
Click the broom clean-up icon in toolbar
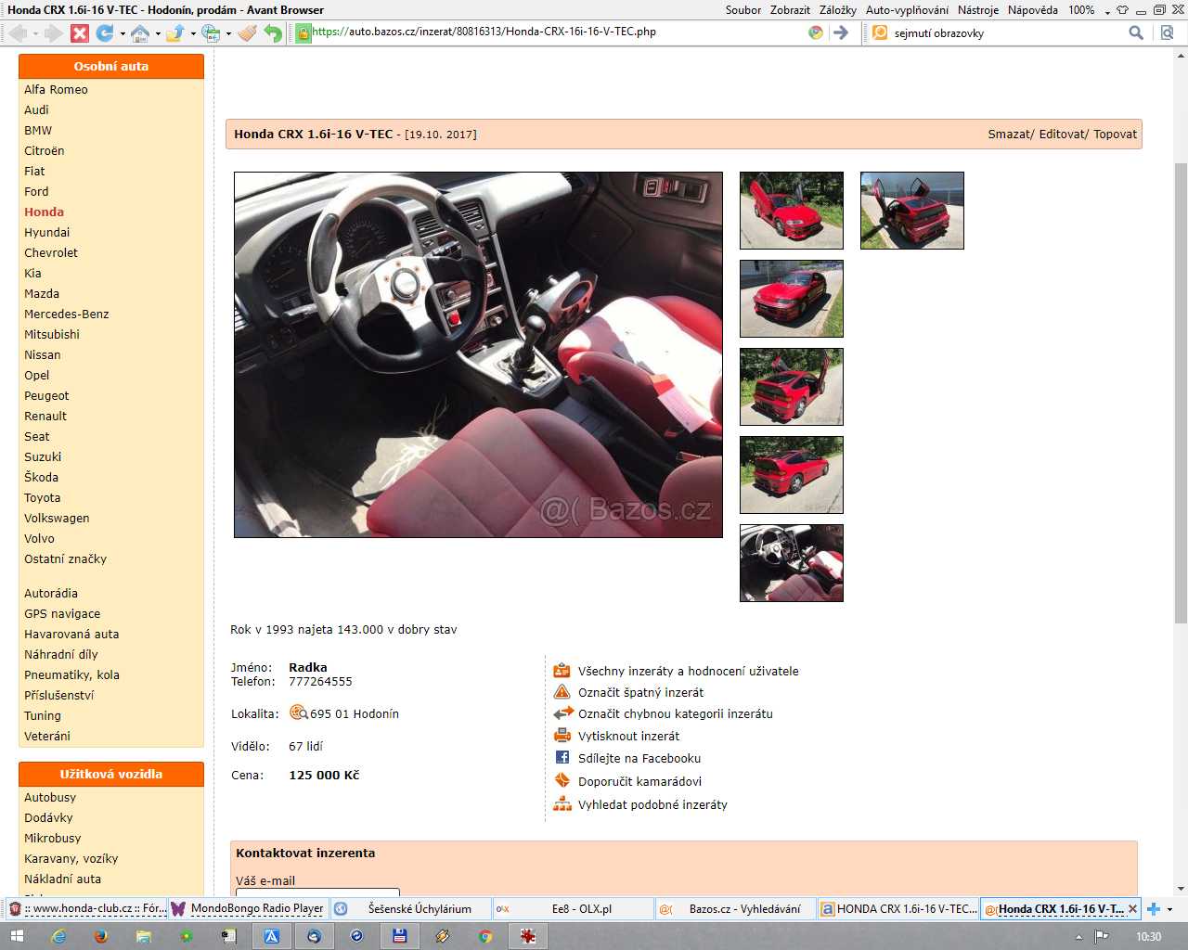click(246, 33)
